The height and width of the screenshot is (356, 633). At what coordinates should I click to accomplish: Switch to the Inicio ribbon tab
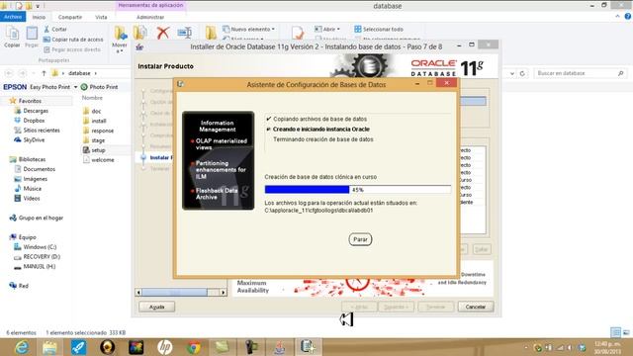(x=39, y=17)
